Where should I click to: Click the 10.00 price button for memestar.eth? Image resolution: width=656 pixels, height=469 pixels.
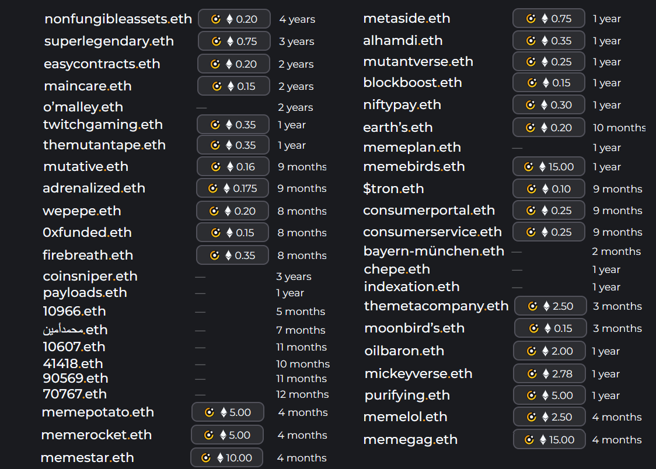coord(227,458)
